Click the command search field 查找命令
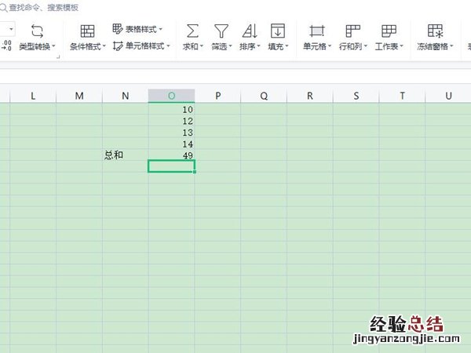 tap(43, 8)
